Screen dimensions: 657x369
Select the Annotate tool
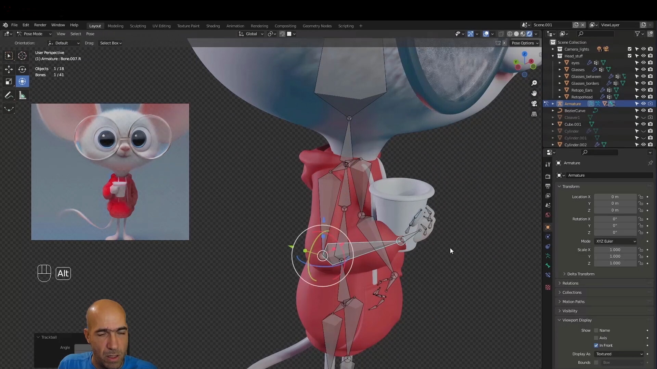9,95
